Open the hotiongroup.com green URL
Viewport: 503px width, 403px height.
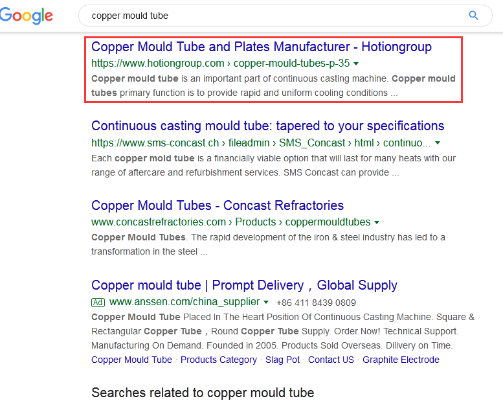(220, 63)
